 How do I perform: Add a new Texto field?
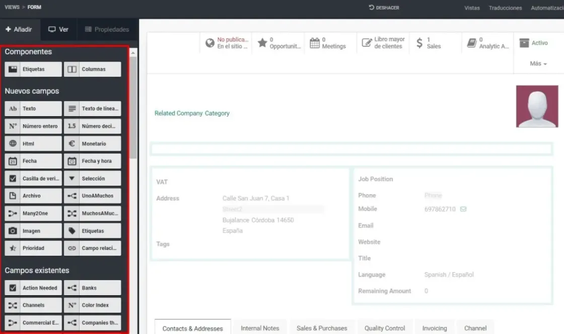pyautogui.click(x=33, y=109)
